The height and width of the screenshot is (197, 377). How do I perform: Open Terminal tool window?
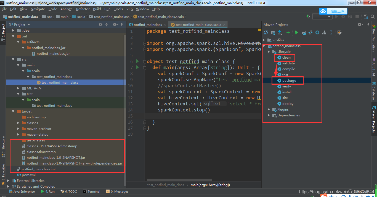coord(92,191)
